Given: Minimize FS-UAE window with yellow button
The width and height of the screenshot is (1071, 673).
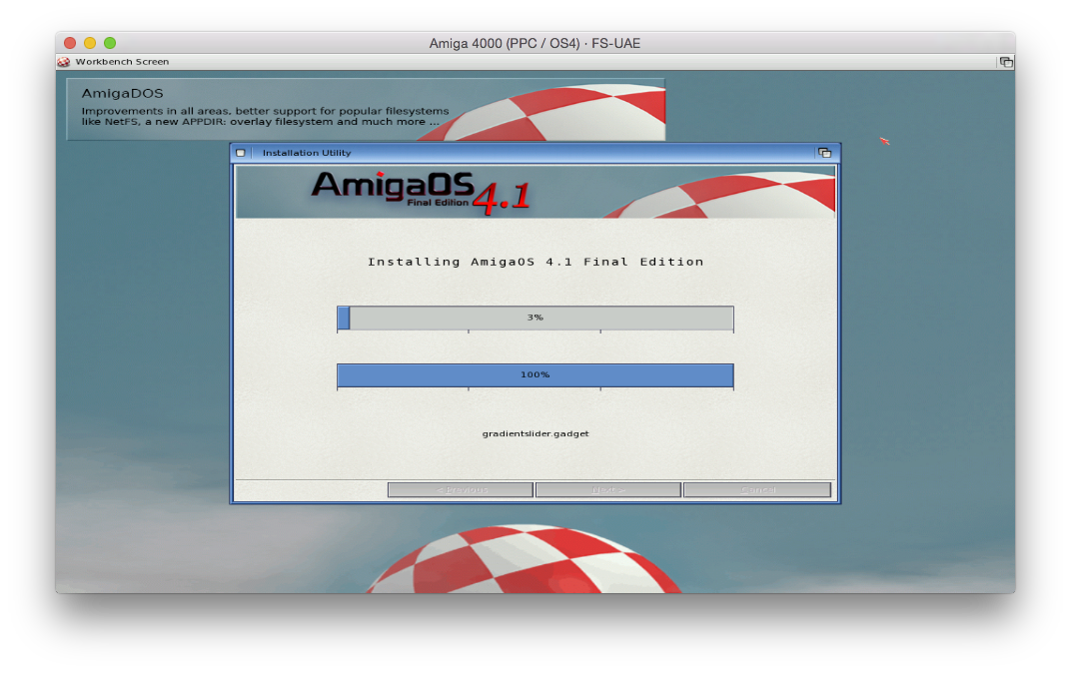Looking at the screenshot, I should pos(90,43).
